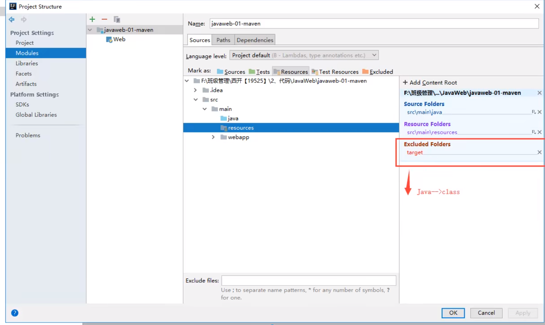Switch to Dependencies tab
Screen dimensions: 545x325
coord(255,40)
